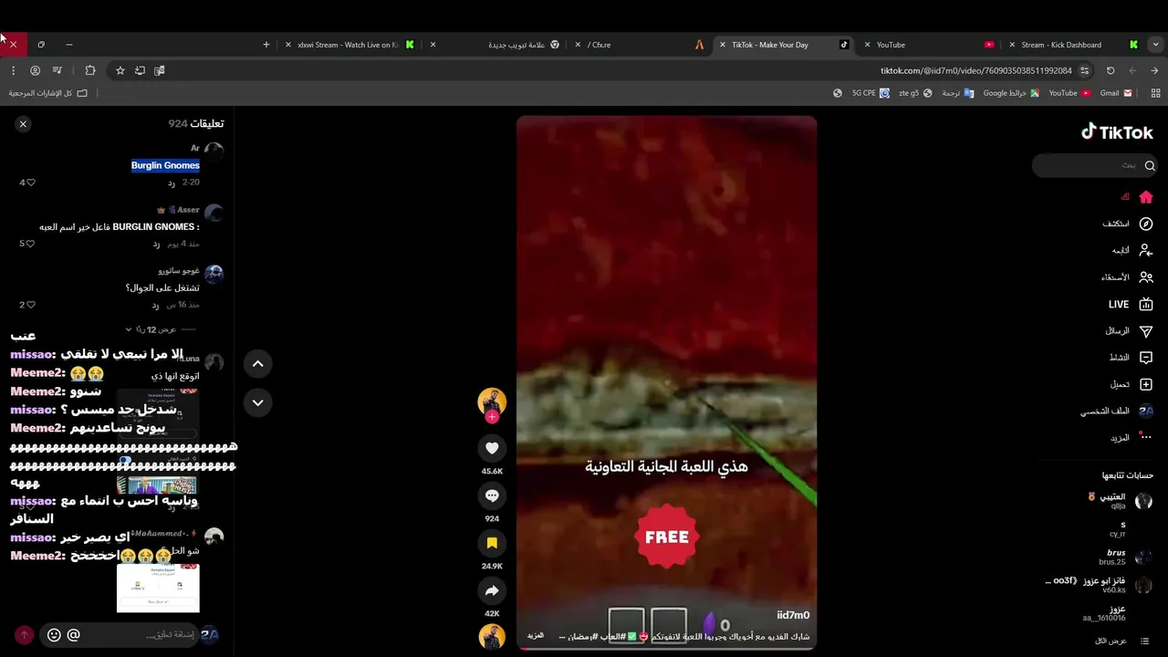Expand the video caption with More
Viewport: 1168px width, 657px height.
[x=536, y=636]
